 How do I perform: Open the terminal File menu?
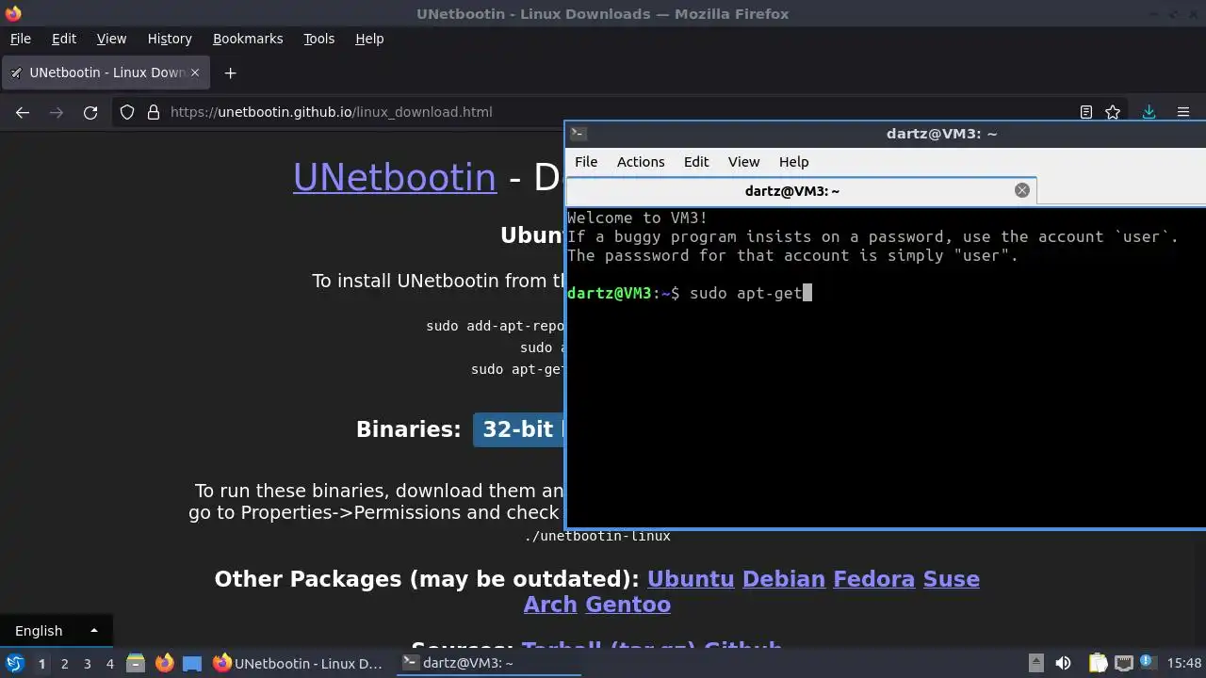[x=586, y=162]
